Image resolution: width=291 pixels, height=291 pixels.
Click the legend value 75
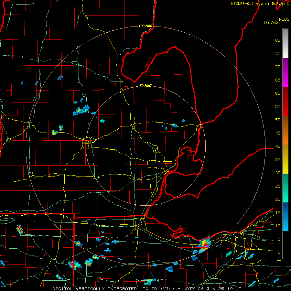pos(278,53)
